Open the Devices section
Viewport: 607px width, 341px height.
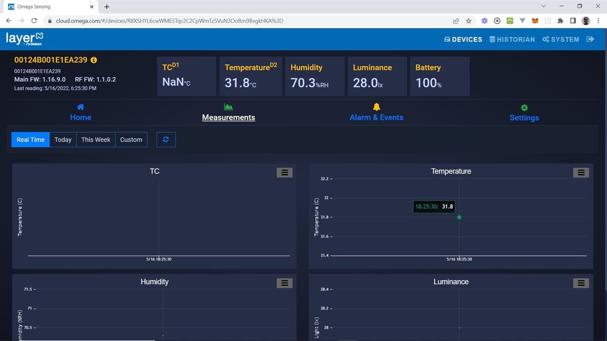tap(463, 39)
